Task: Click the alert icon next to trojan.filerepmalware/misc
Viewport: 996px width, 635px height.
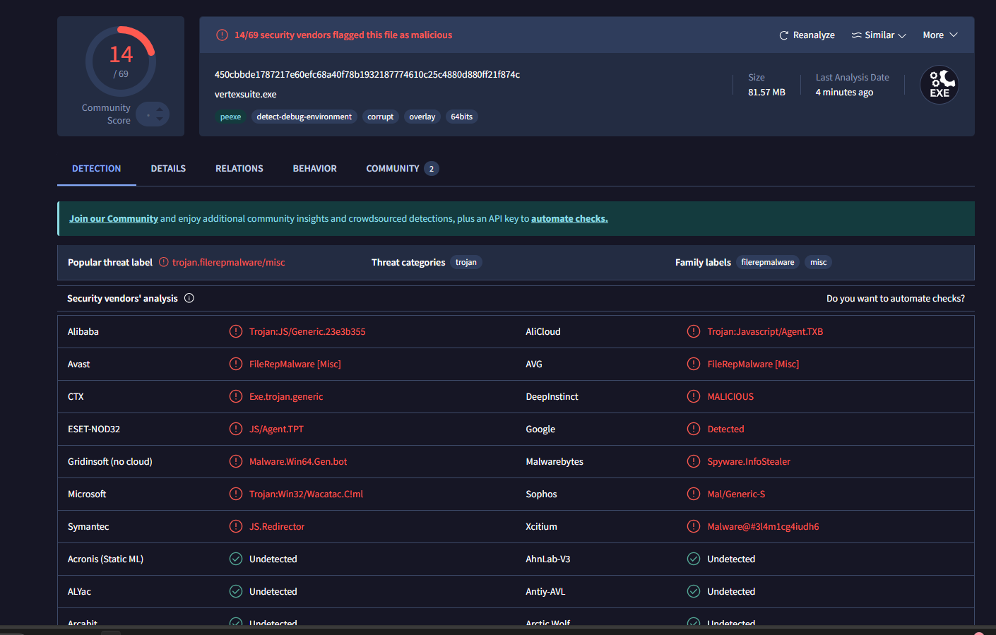Action: coord(164,262)
